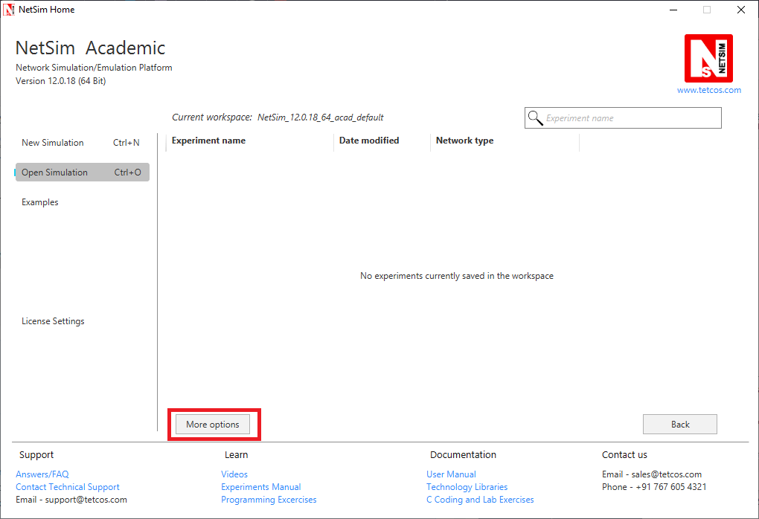Open the Experiments Manual link
The image size is (759, 519).
click(261, 487)
